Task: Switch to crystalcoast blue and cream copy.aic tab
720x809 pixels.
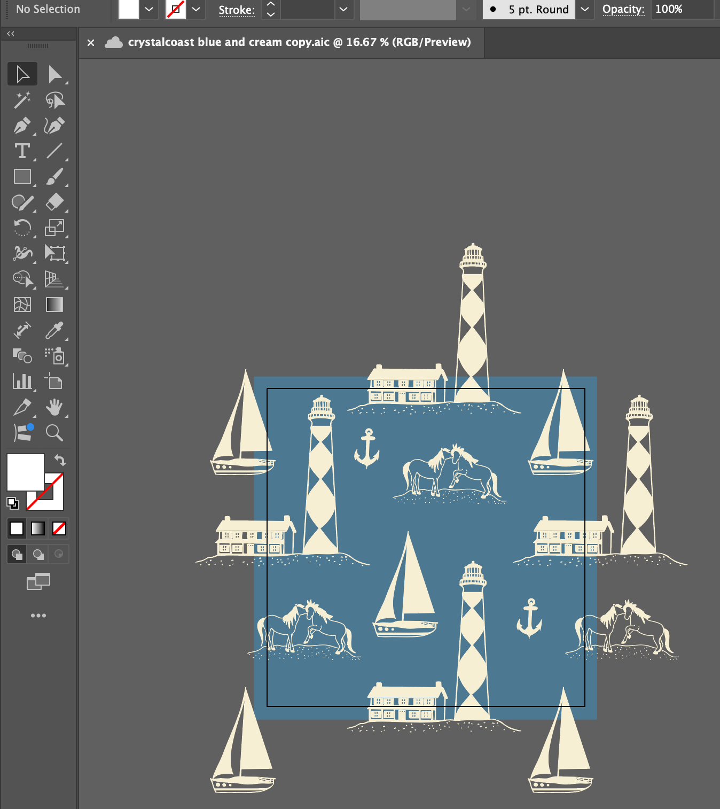Action: [x=299, y=42]
